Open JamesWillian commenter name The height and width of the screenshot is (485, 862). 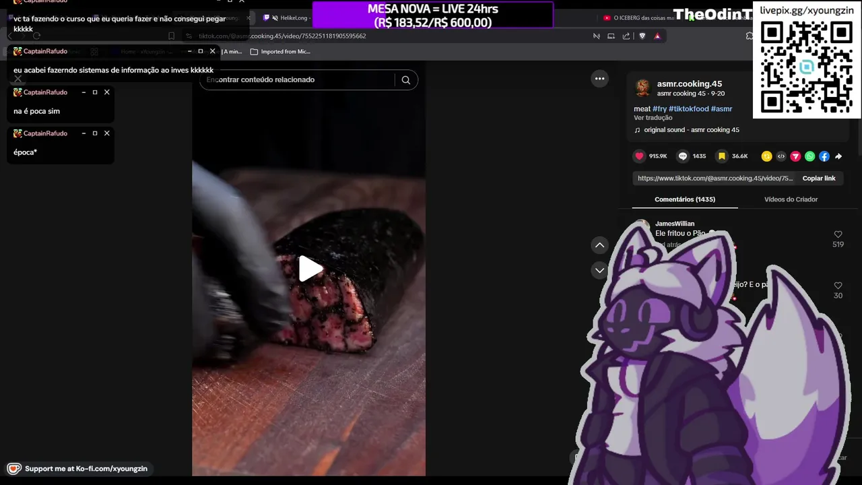[675, 224]
